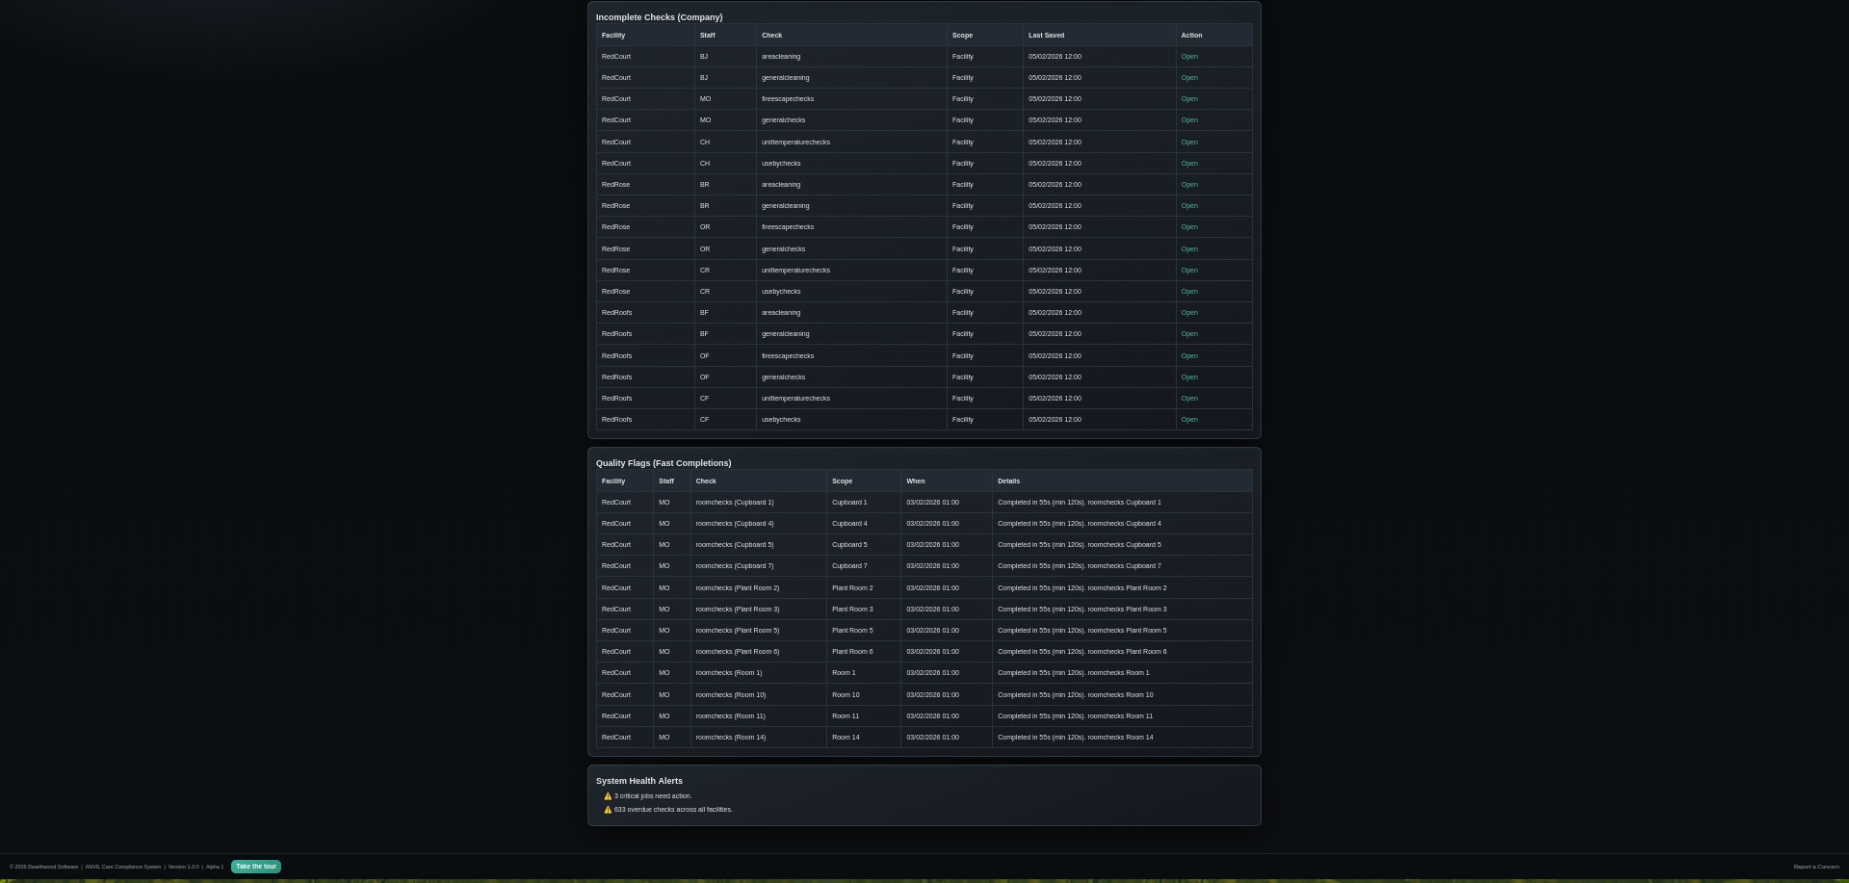The image size is (1849, 883).
Task: Open RedRoofs OF generalchecks check
Action: click(1189, 377)
